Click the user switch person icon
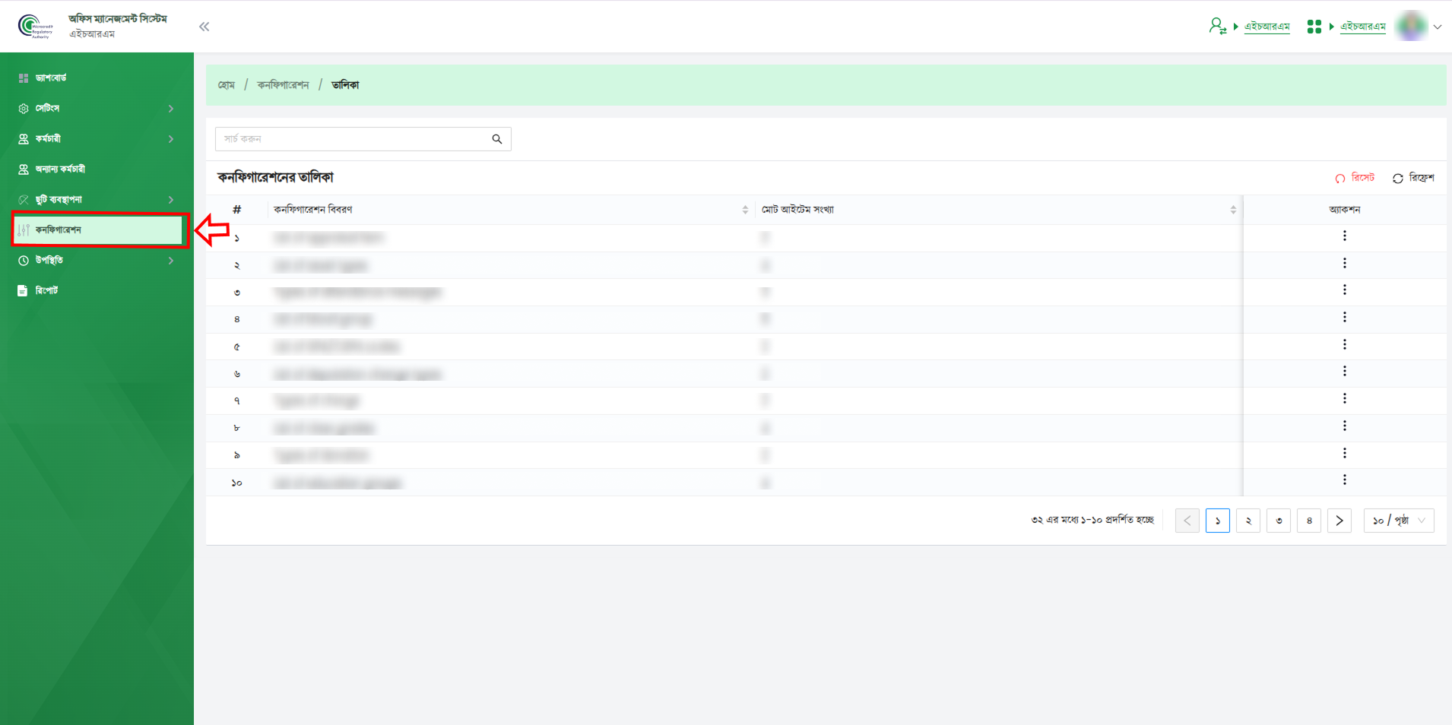1452x725 pixels. pos(1218,27)
